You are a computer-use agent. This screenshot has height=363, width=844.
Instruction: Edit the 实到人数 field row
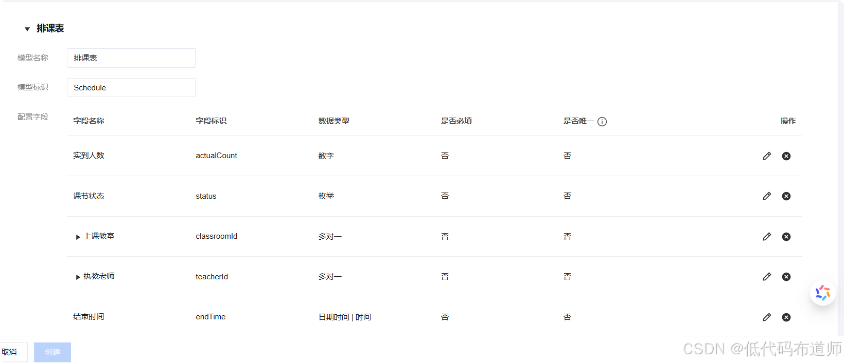(x=767, y=156)
